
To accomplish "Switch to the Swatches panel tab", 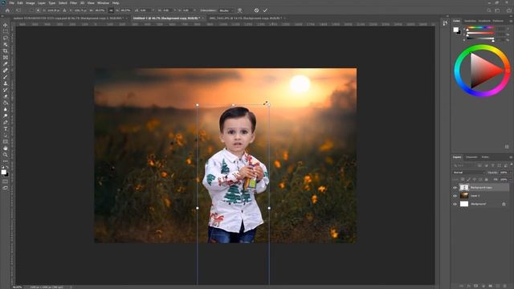I will tap(470, 21).
